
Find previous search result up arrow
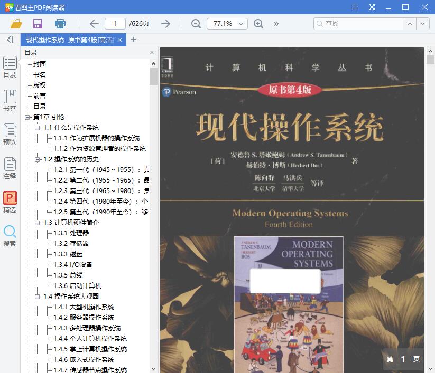point(410,24)
